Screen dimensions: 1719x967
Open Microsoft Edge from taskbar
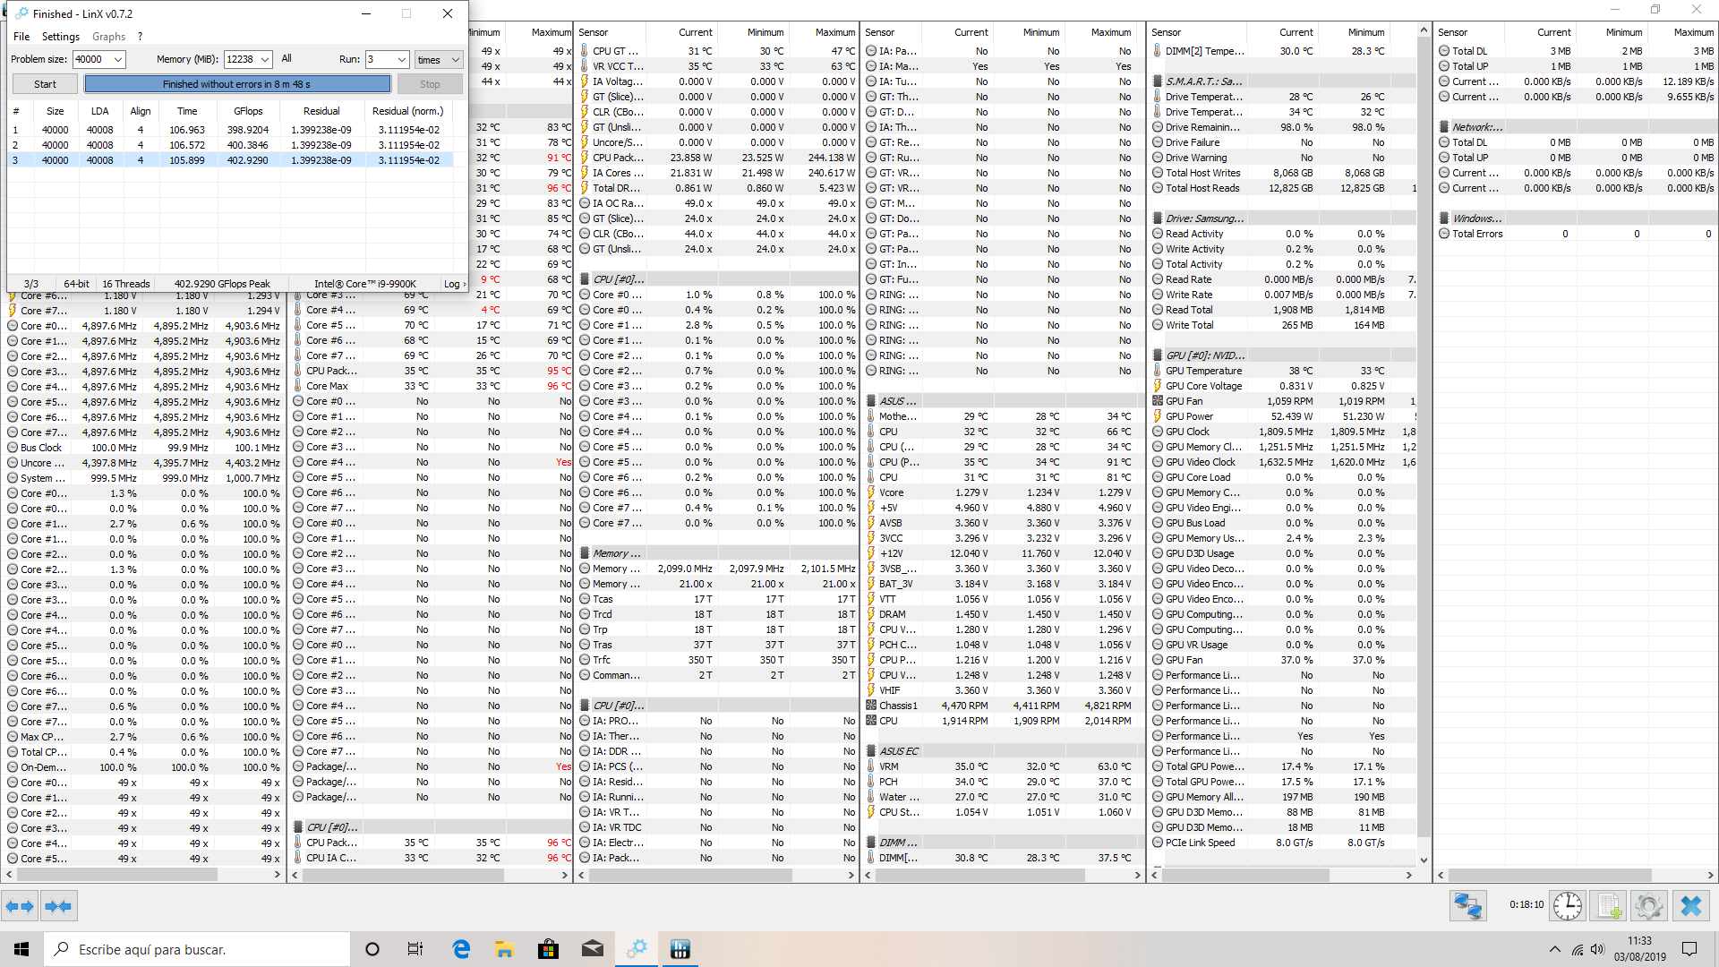[x=461, y=949]
